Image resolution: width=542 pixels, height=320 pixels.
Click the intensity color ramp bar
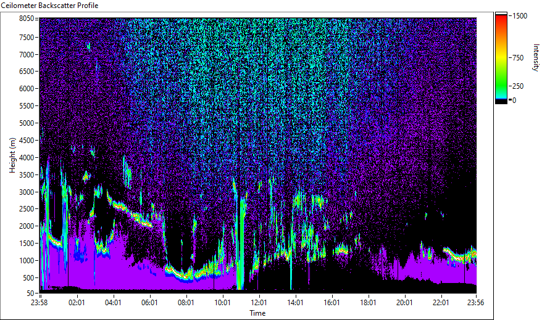[x=501, y=58]
